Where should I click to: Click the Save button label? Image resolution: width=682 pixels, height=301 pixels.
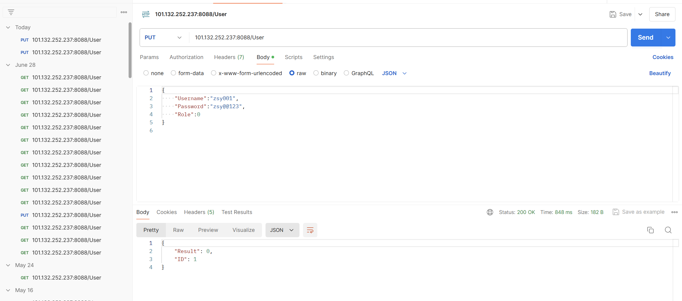point(625,14)
